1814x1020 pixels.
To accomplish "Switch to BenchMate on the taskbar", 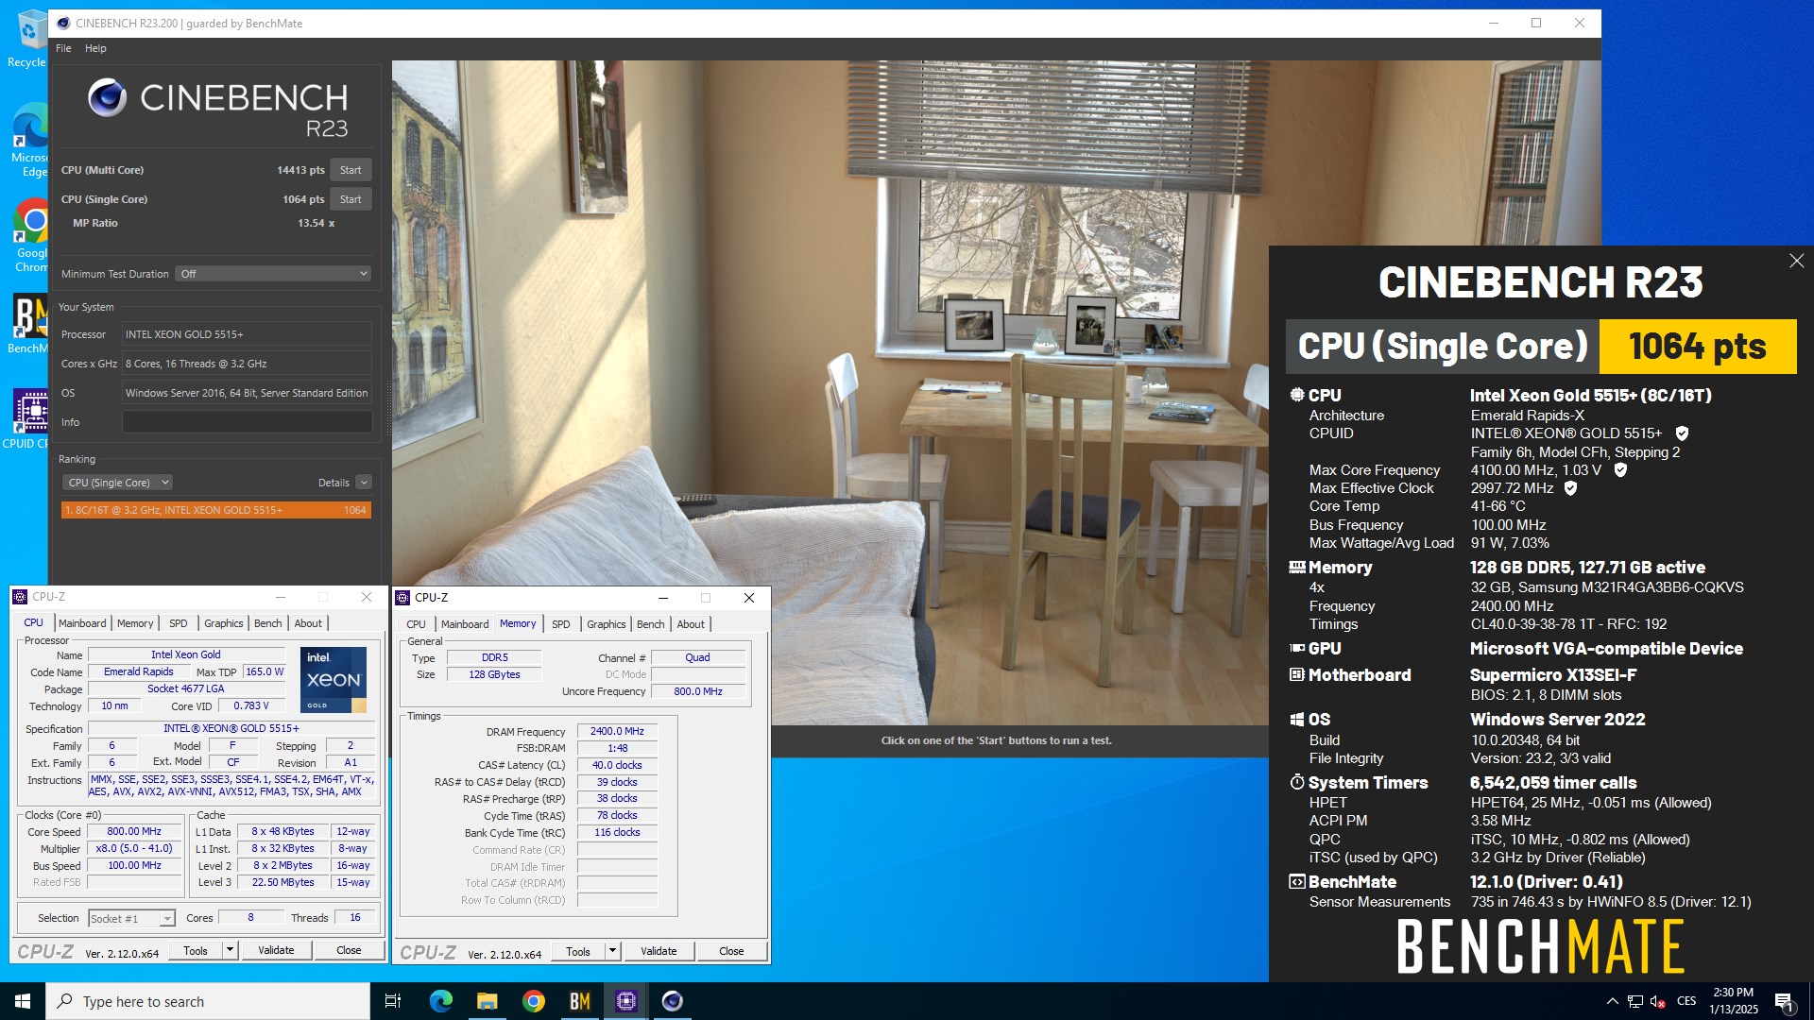I will pyautogui.click(x=579, y=1001).
